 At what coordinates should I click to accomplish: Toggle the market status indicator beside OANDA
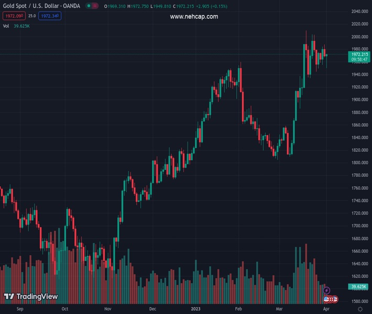point(91,6)
